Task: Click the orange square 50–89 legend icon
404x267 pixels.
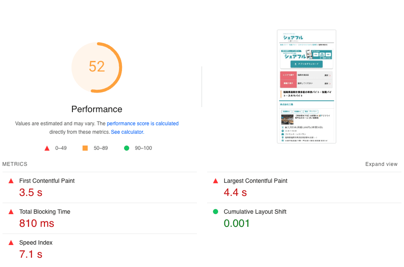Action: tap(85, 148)
